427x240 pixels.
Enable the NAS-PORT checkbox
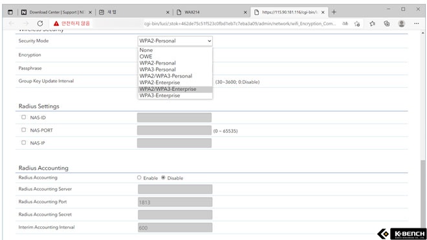(x=24, y=130)
